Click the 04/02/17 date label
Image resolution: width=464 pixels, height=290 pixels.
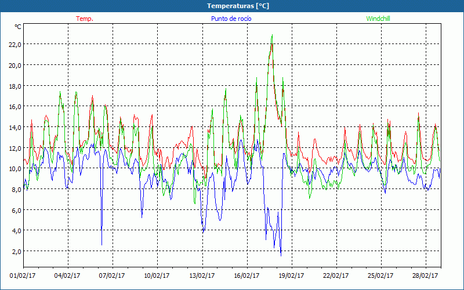[x=67, y=275]
